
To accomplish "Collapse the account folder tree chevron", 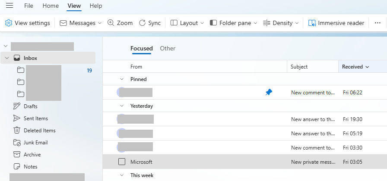I will click(x=6, y=46).
